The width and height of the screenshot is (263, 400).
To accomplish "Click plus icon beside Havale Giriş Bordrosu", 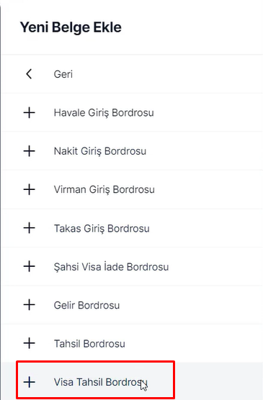I will point(29,112).
